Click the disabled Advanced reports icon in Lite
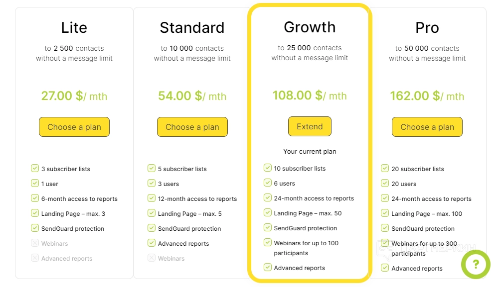Image resolution: width=501 pixels, height=287 pixels. click(x=35, y=258)
